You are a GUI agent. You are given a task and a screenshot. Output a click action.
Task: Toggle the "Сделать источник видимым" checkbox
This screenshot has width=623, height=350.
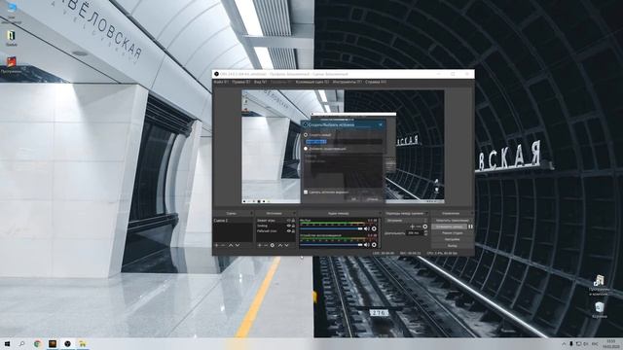click(x=306, y=192)
